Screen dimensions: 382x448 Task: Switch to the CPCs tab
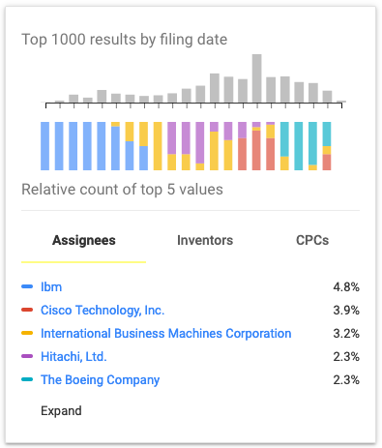(312, 240)
